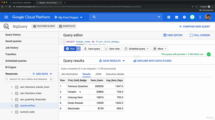Switch to Job information tab
Screen dimensions: 215x120
pyautogui.click(x=69, y=74)
